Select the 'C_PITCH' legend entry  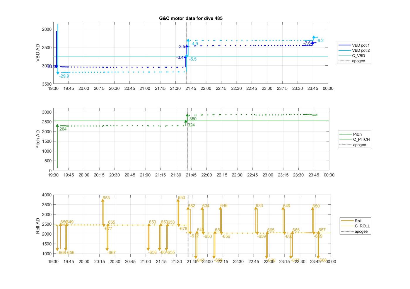pos(354,140)
